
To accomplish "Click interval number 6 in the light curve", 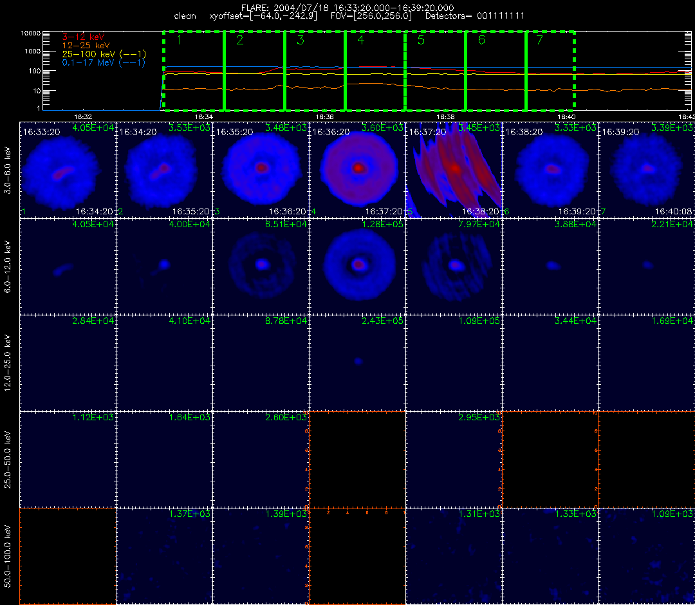I will tap(482, 41).
